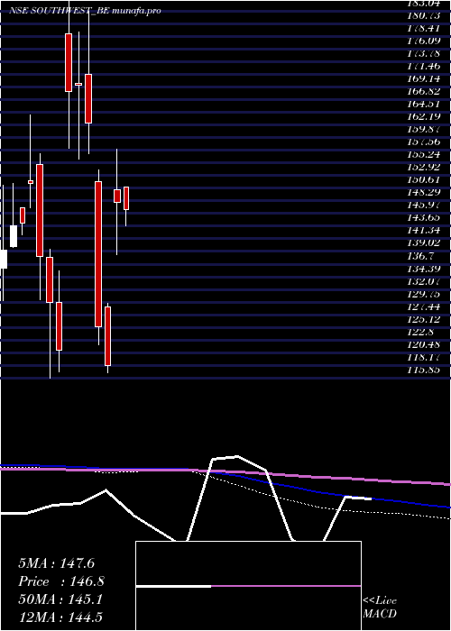Click the 171.46 price axis label

pos(425,67)
